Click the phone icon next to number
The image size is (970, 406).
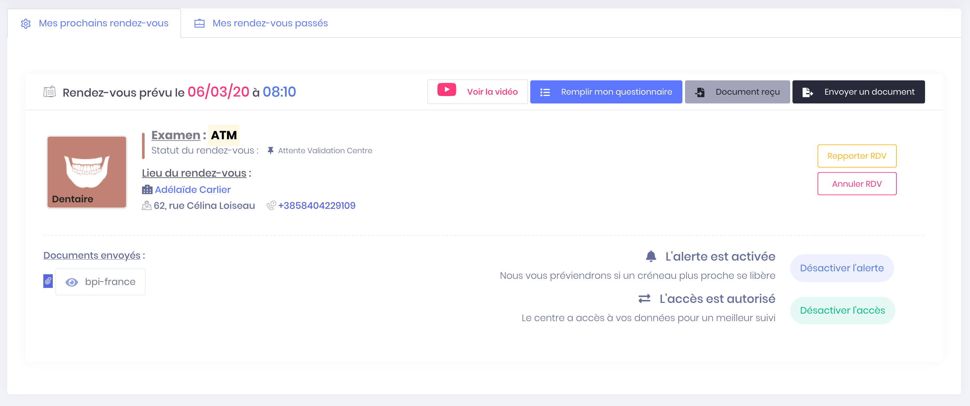point(271,205)
